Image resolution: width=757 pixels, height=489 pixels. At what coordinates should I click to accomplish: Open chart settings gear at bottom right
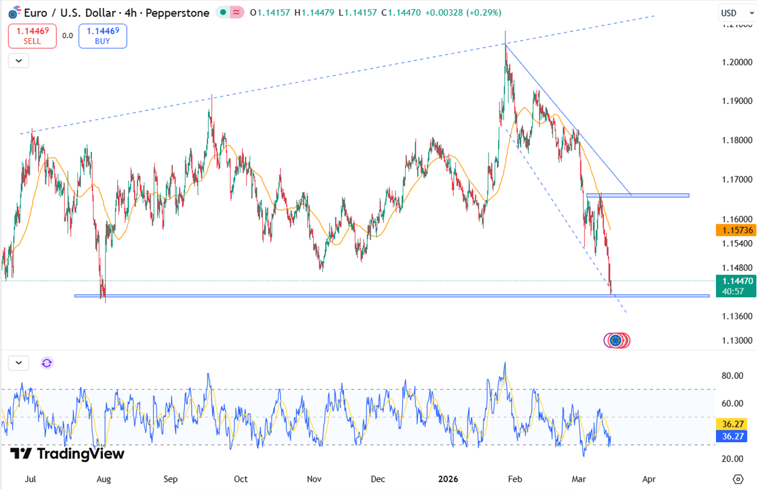738,479
